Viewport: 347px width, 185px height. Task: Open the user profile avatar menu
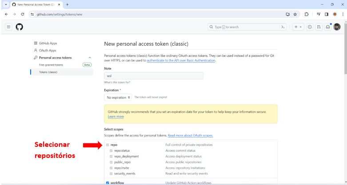[x=337, y=27]
